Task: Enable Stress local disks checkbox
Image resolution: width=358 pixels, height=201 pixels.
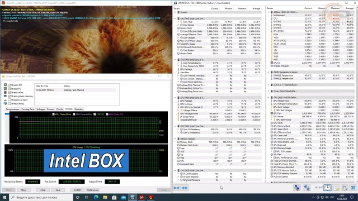Action: click(10, 100)
